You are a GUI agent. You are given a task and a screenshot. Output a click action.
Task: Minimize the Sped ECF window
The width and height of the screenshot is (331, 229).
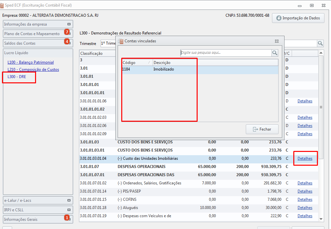[300, 6]
